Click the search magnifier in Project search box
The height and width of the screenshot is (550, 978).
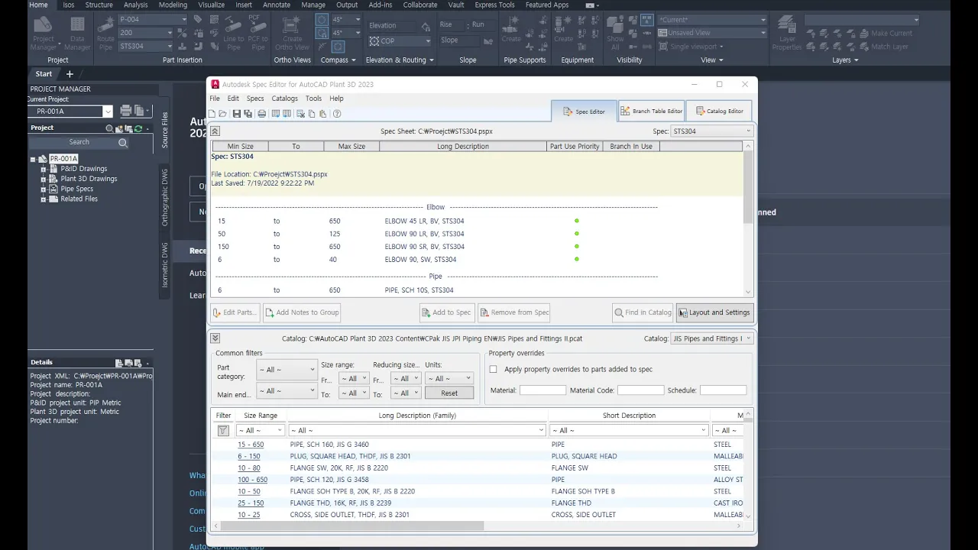tap(123, 143)
